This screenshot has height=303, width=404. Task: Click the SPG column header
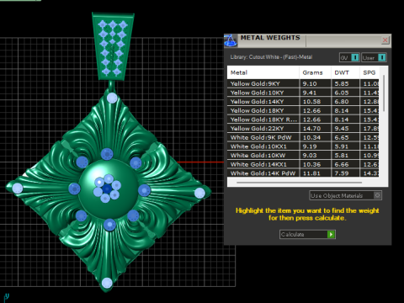pos(369,72)
